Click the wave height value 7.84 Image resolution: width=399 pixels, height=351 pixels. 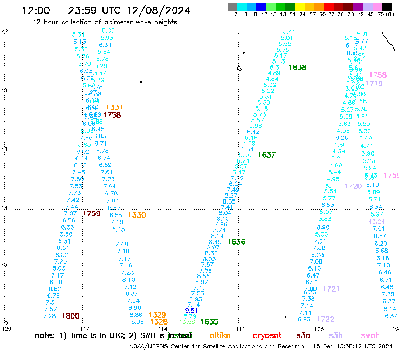109,186
